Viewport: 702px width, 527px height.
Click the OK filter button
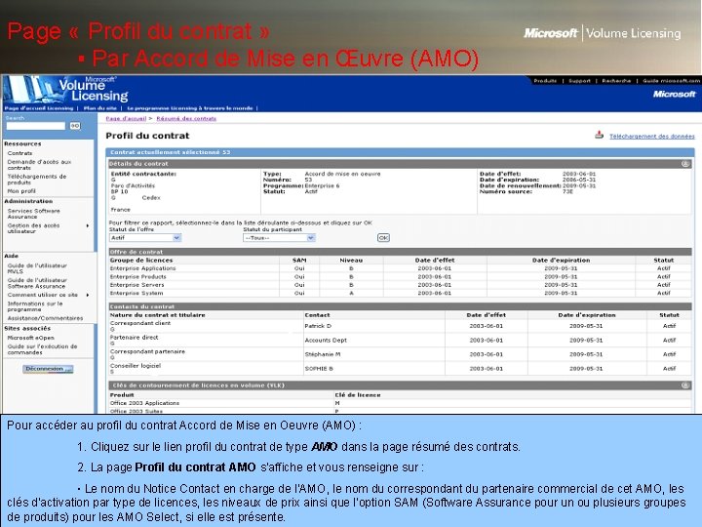coord(383,238)
